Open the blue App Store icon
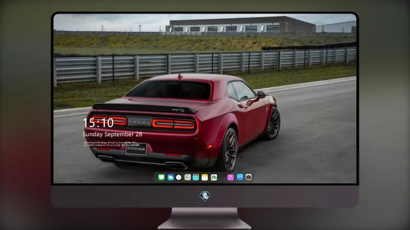 point(240,177)
